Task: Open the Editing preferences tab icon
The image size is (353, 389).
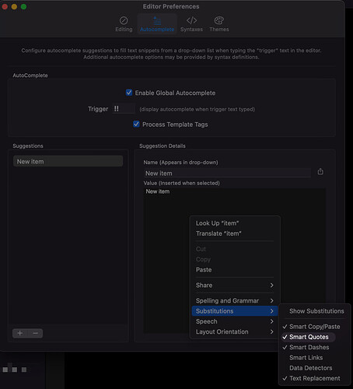Action: (124, 20)
